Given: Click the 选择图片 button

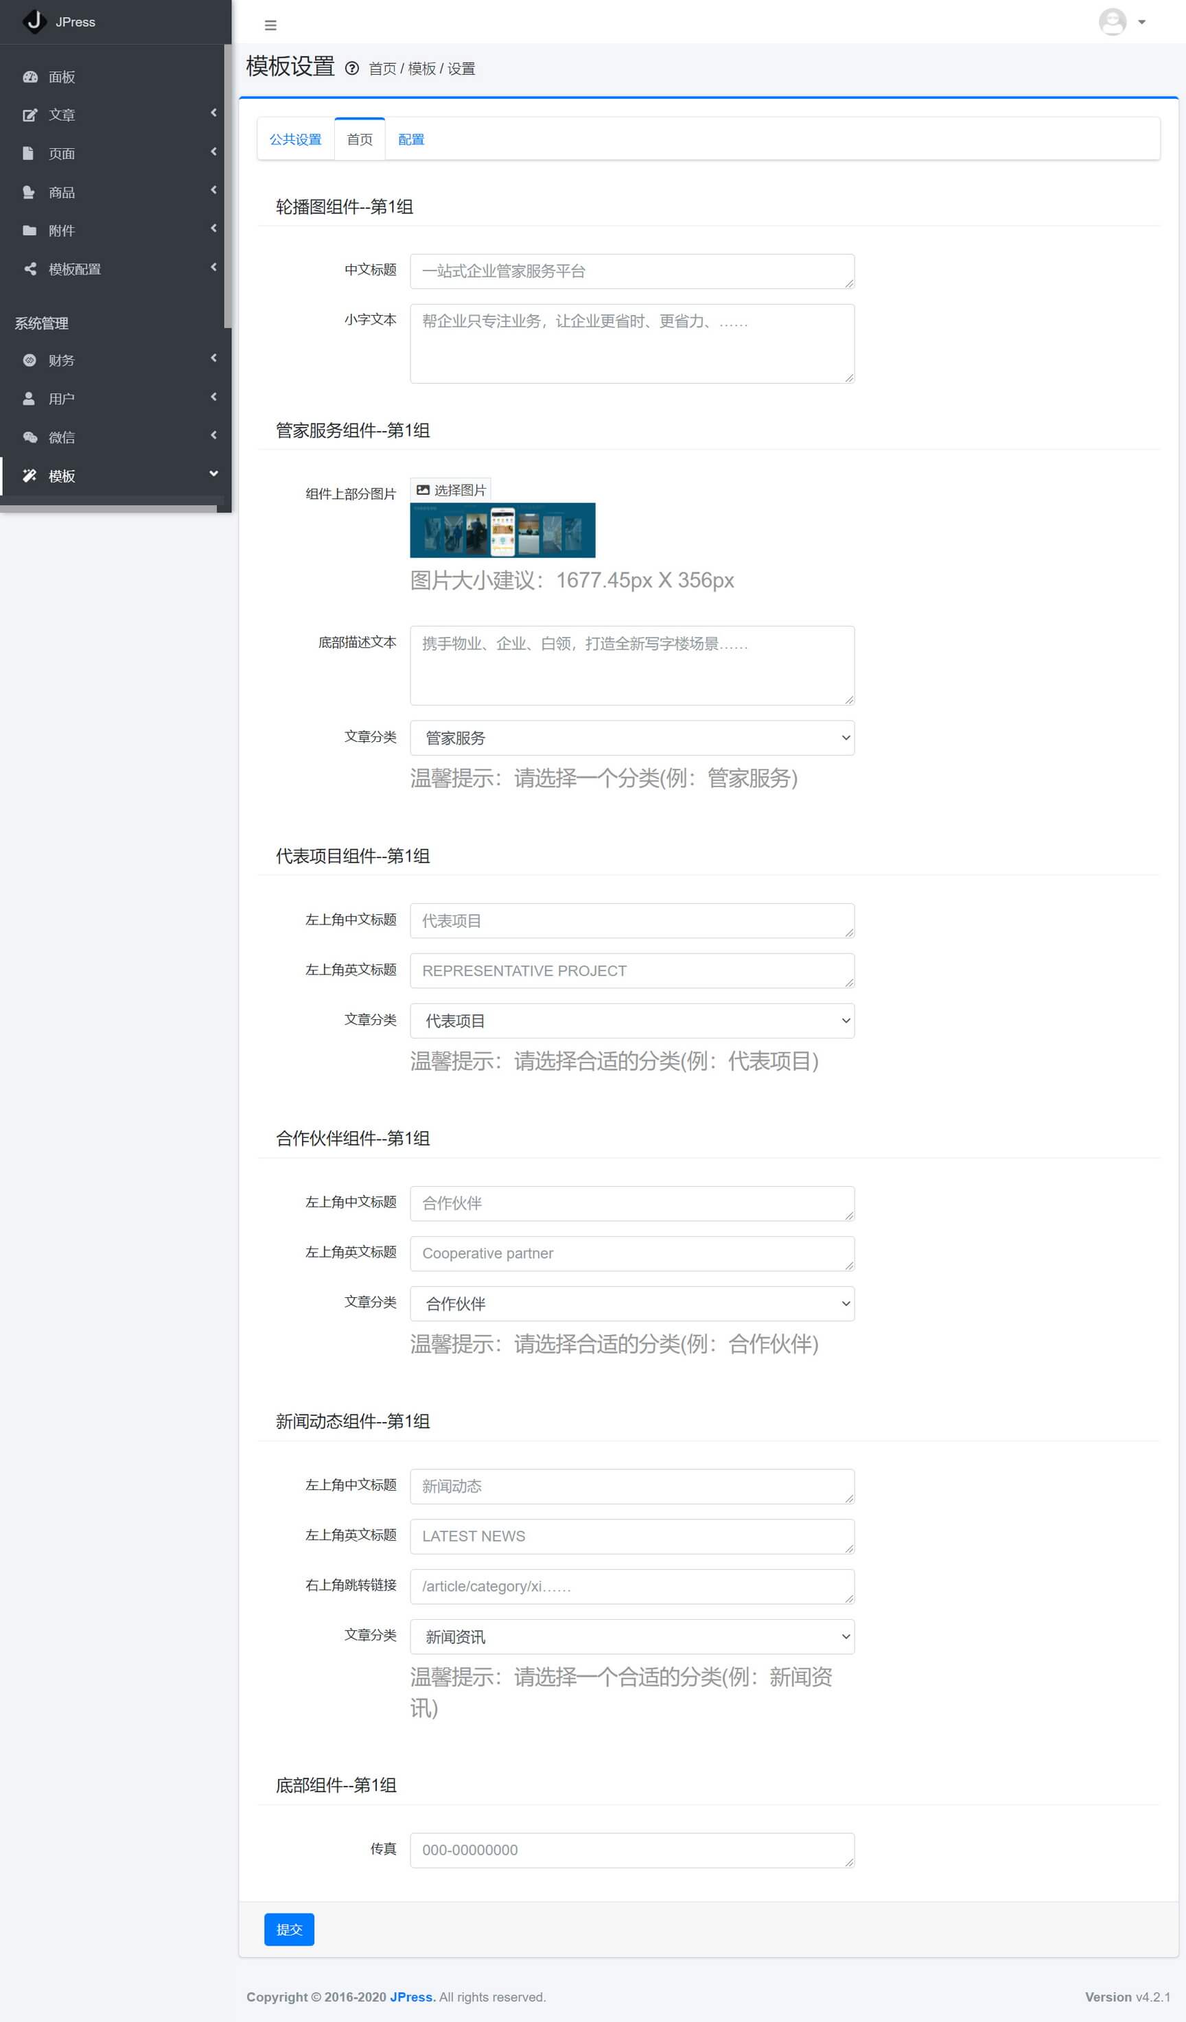Looking at the screenshot, I should [x=451, y=490].
